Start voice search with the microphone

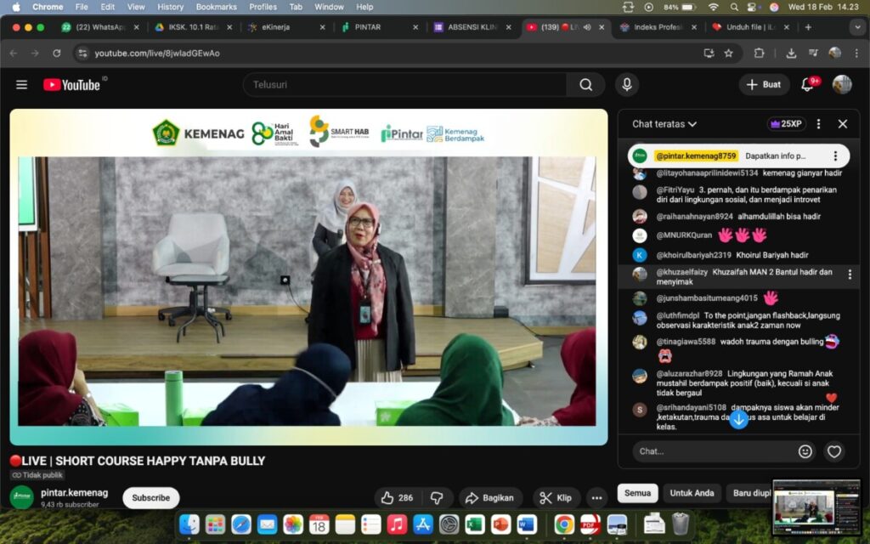point(627,85)
